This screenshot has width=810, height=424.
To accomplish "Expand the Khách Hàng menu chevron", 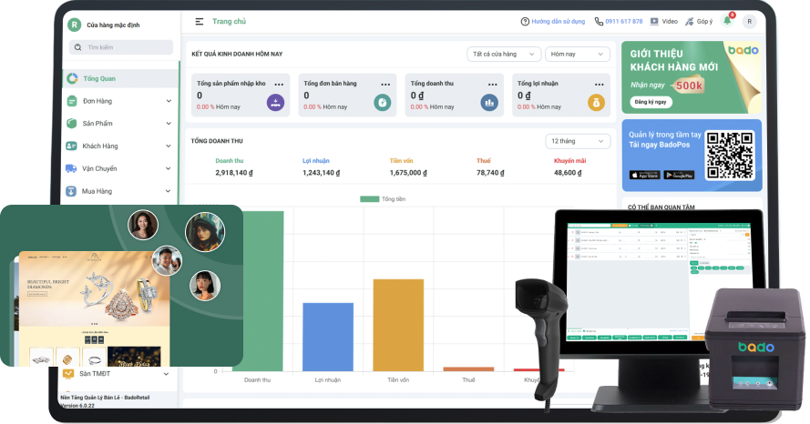I will click(169, 146).
